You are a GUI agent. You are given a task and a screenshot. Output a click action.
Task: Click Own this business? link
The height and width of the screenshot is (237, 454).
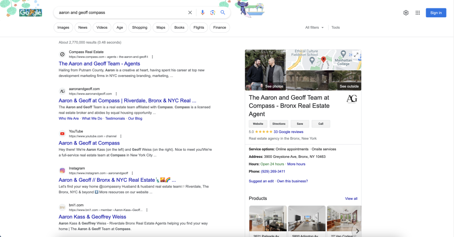pos(292,181)
